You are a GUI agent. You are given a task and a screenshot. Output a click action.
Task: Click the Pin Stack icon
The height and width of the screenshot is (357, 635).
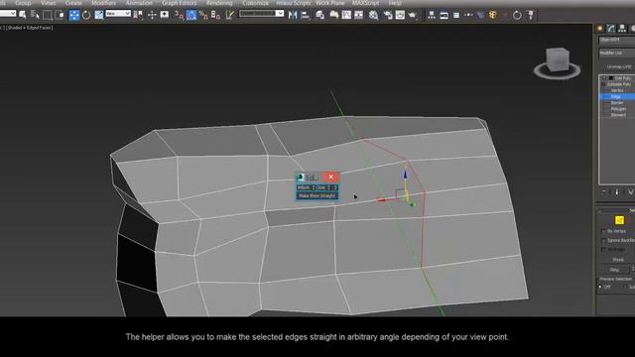pos(603,192)
